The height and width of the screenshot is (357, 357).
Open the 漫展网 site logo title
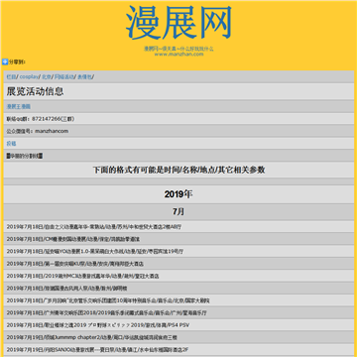coord(178,23)
